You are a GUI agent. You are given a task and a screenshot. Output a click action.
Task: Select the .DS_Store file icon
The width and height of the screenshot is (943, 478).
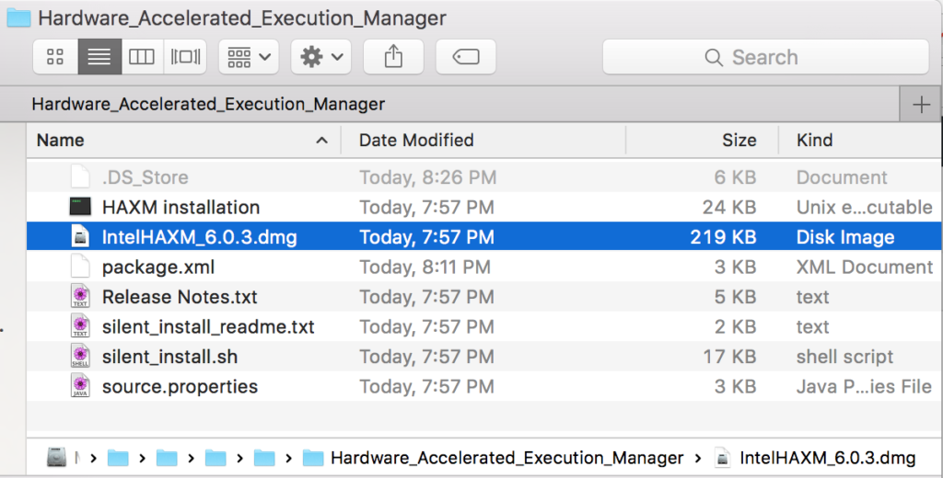tap(80, 177)
